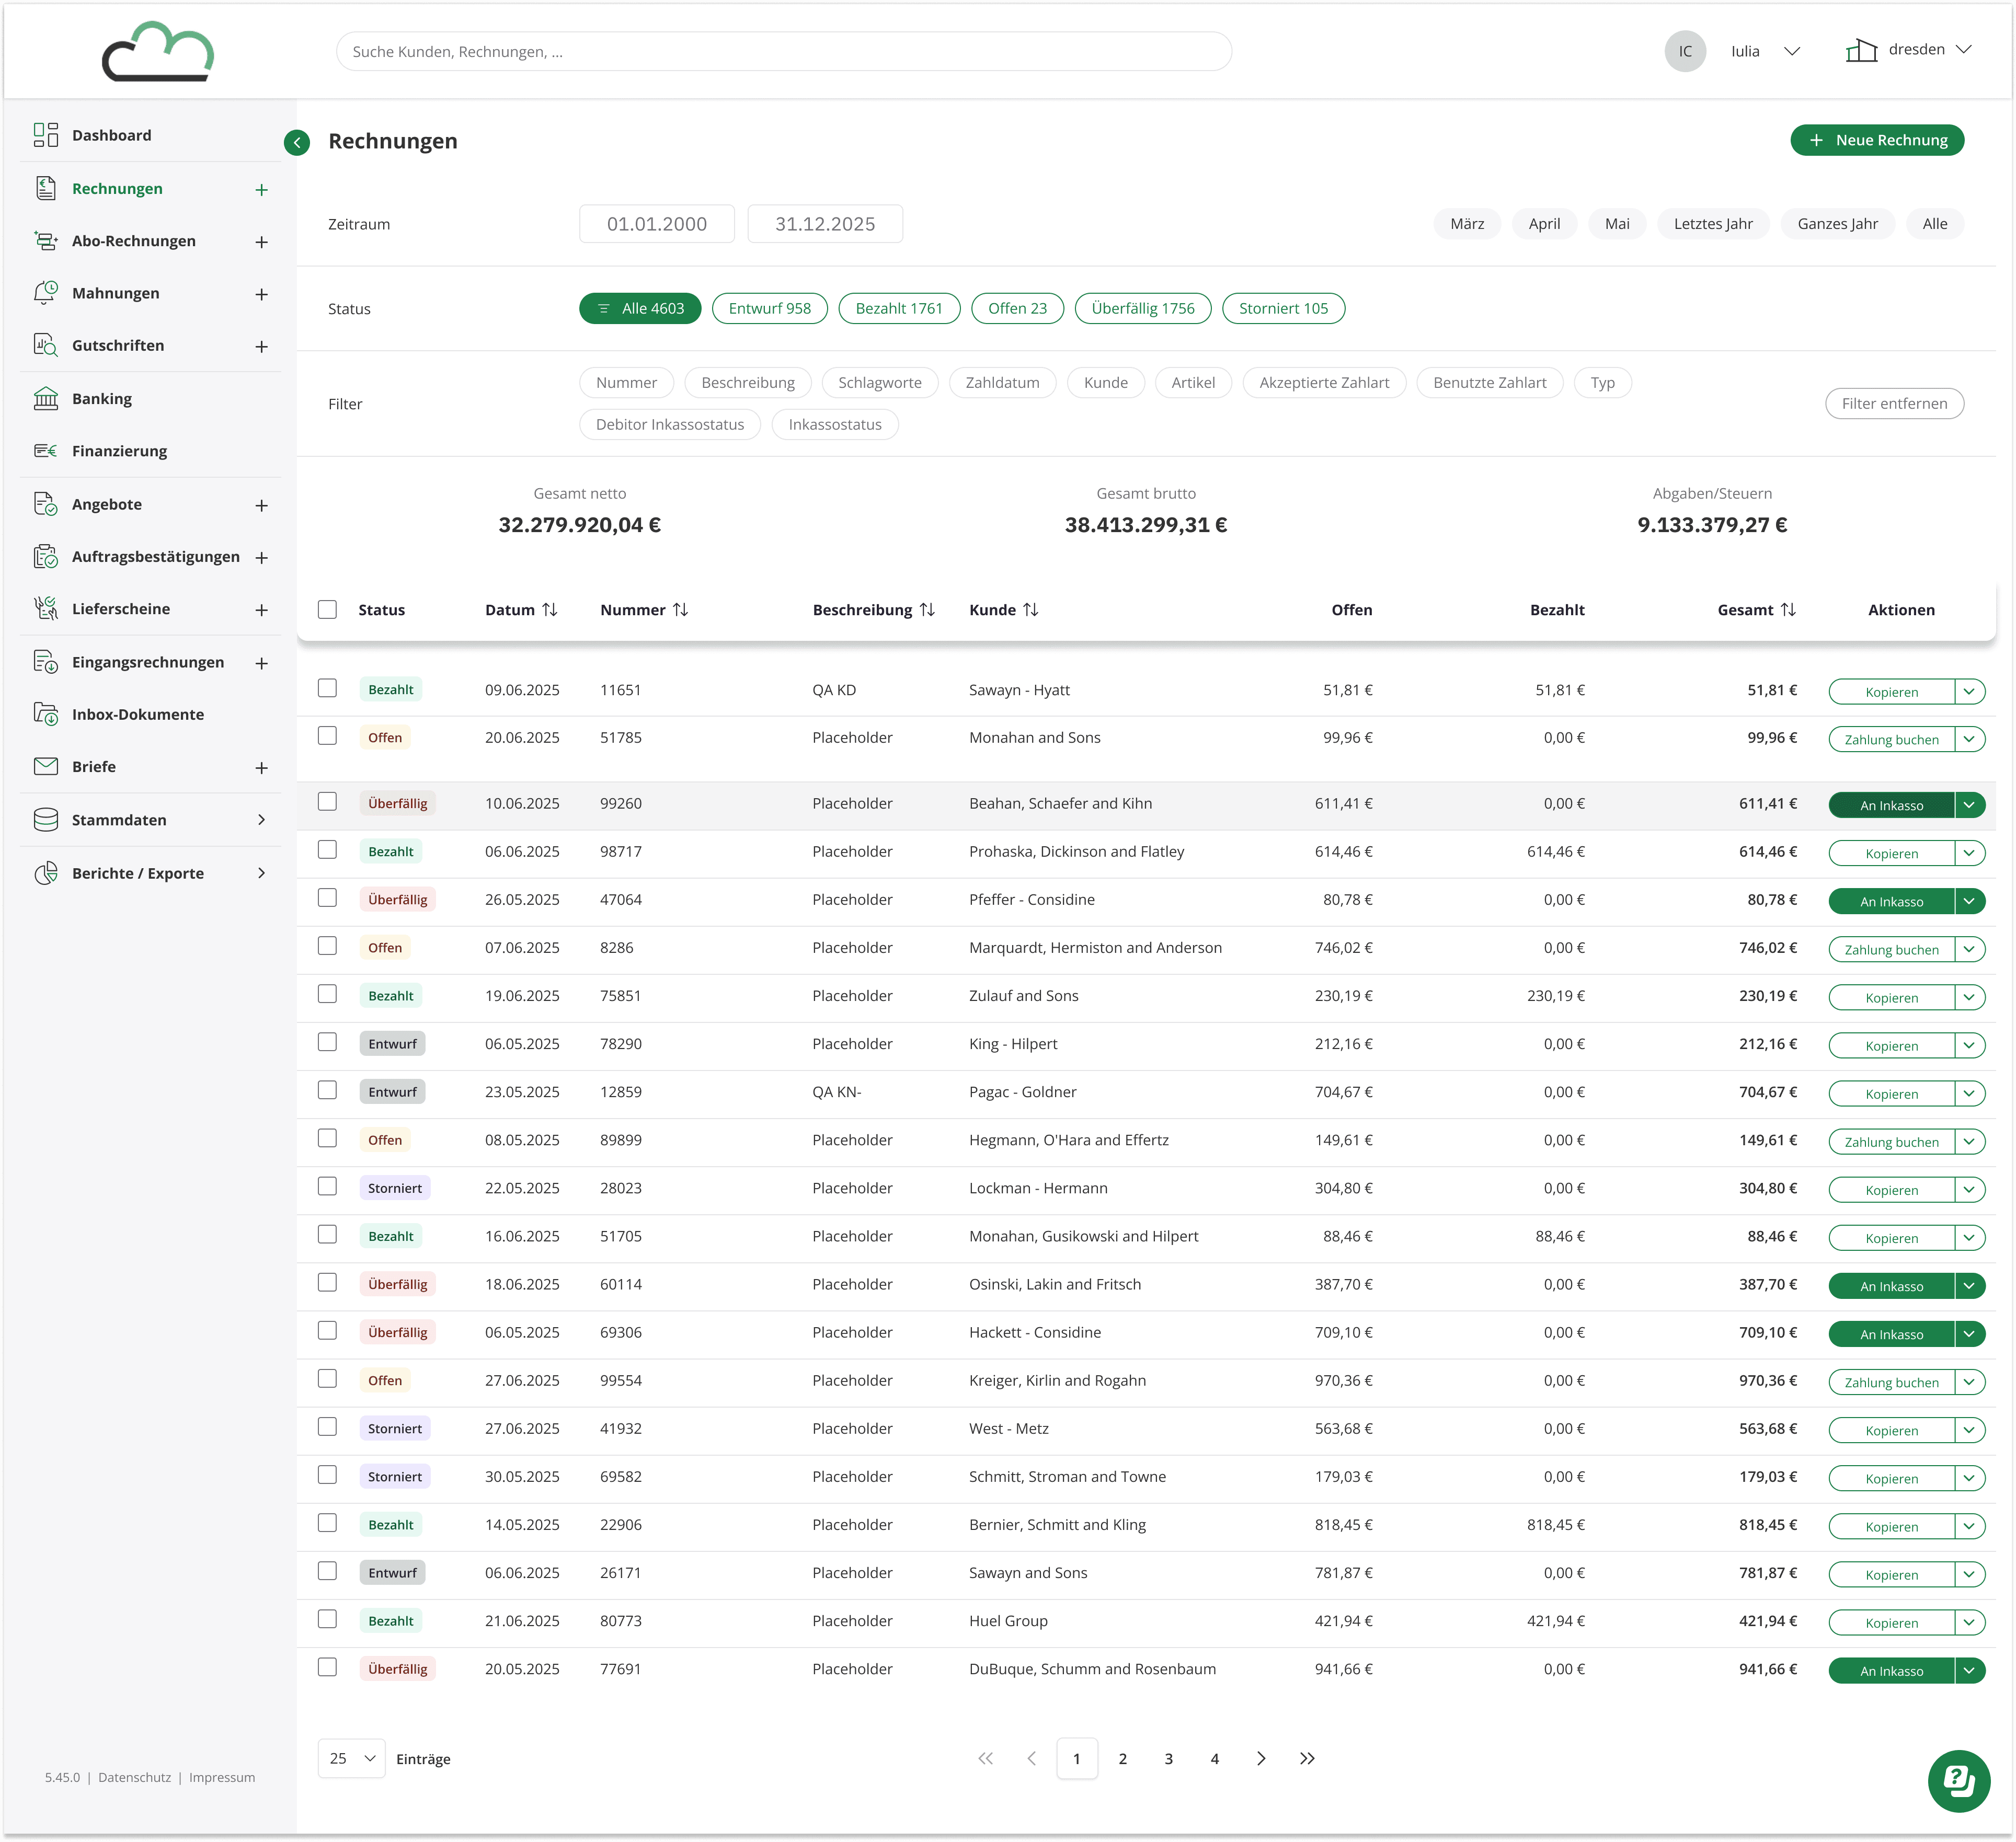
Task: Click the Inbox-Dokumente folder icon
Action: (x=46, y=714)
